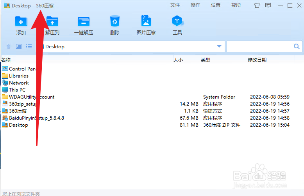
Task: Click the 67.6 MB size cell
Action: pos(189,118)
